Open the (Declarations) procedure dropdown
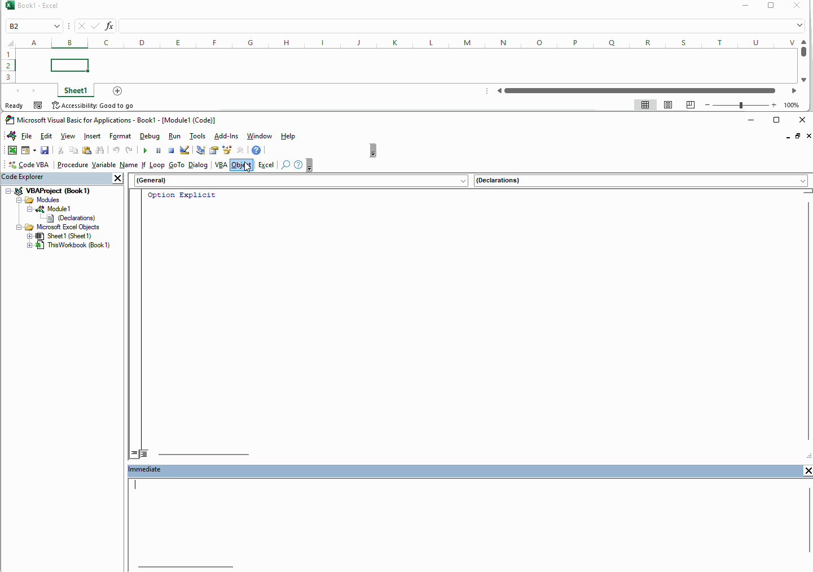 point(803,181)
